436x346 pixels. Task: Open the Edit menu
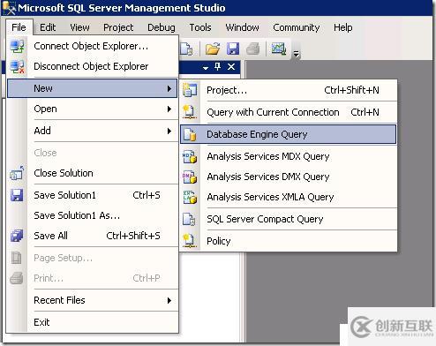pos(48,27)
